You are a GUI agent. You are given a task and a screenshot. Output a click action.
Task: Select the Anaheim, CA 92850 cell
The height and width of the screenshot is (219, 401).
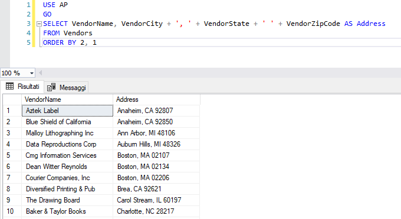coord(156,122)
